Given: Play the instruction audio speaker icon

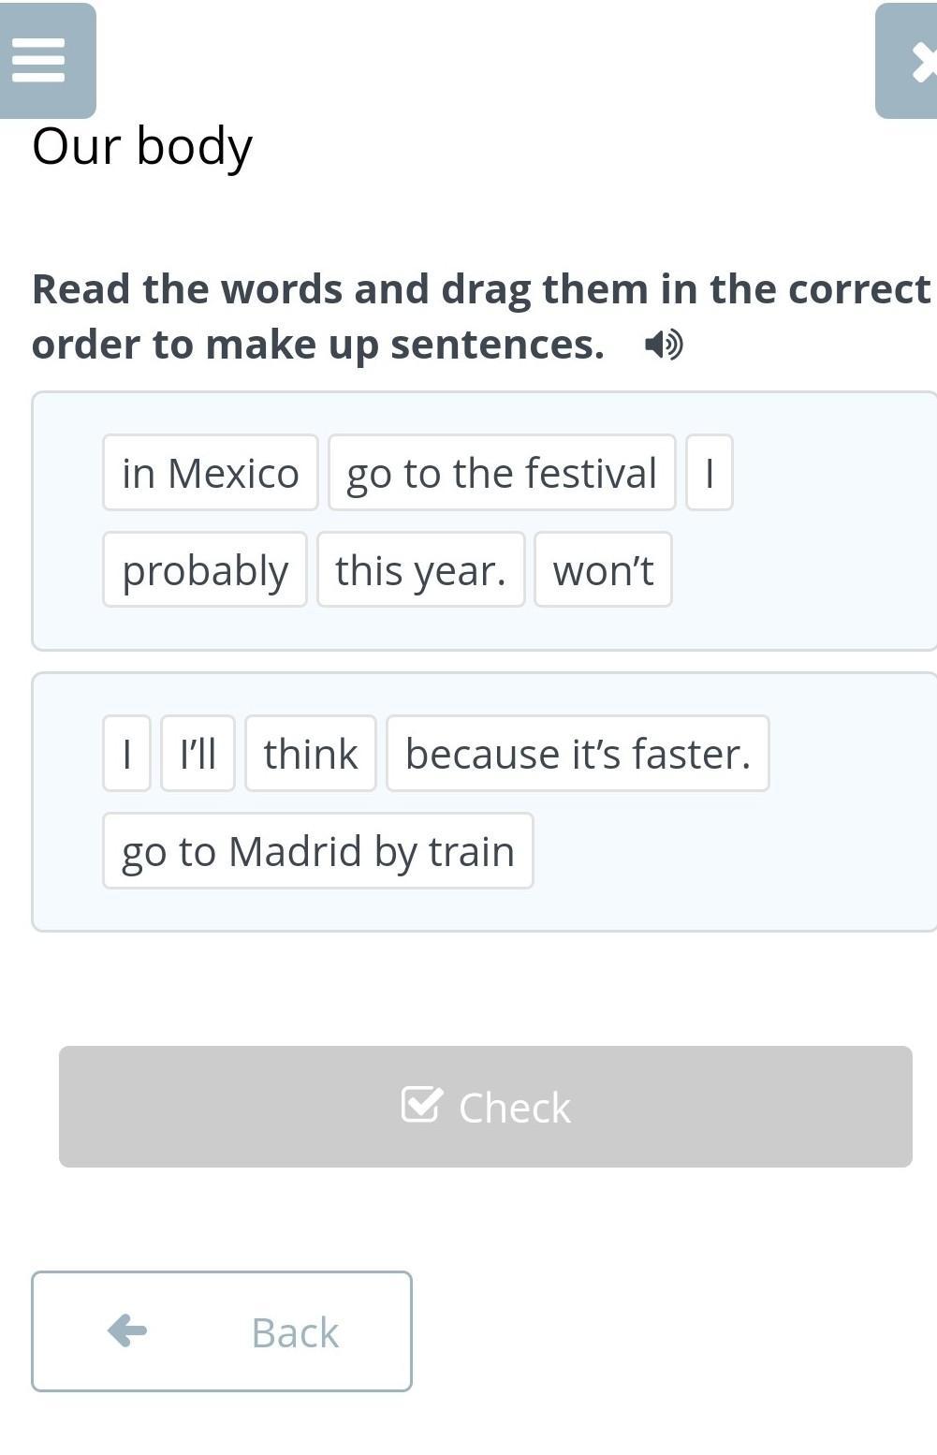Looking at the screenshot, I should (664, 345).
